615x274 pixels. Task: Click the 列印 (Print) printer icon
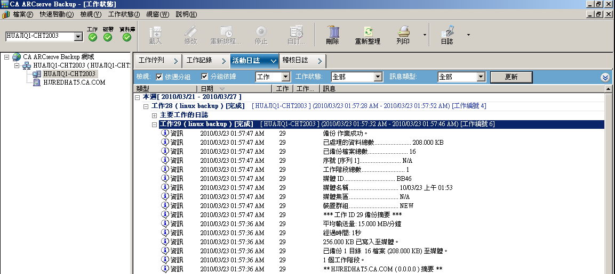click(403, 32)
